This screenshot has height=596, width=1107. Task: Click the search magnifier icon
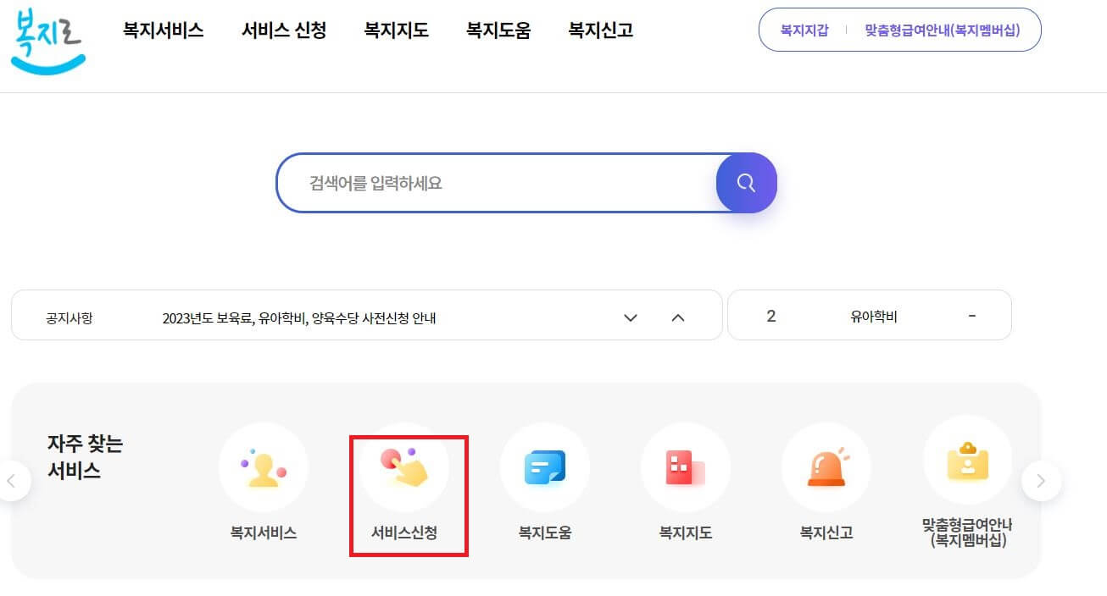(745, 182)
